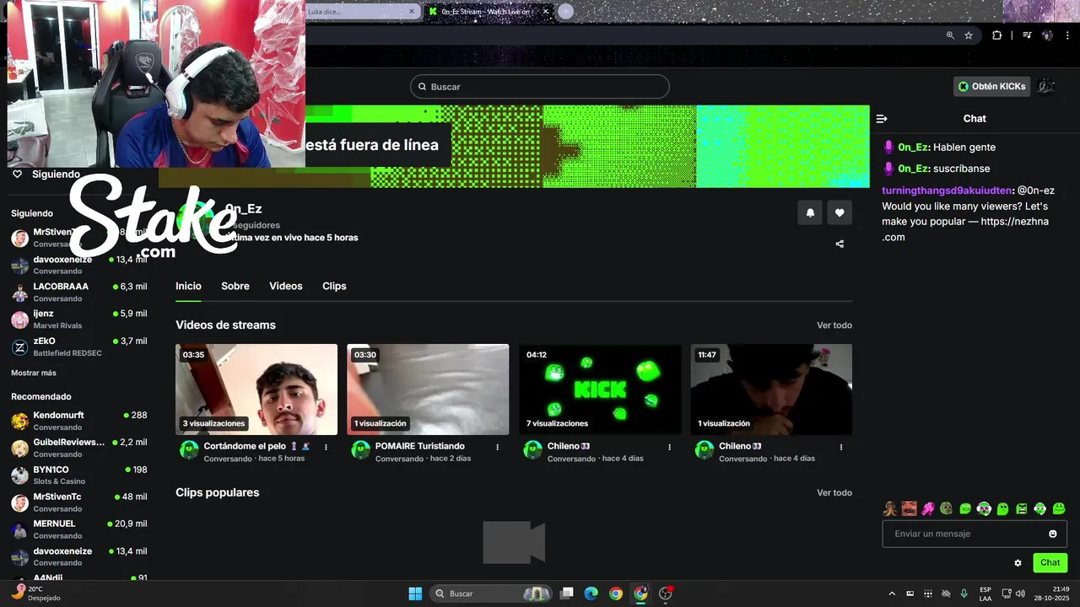
Task: Open Microsoft Edge from taskbar
Action: point(591,594)
